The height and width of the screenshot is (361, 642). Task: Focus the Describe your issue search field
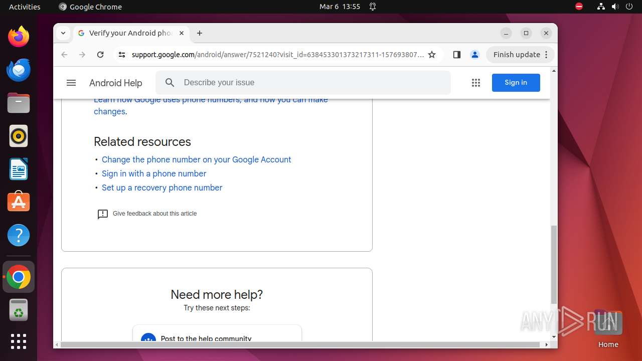[303, 83]
